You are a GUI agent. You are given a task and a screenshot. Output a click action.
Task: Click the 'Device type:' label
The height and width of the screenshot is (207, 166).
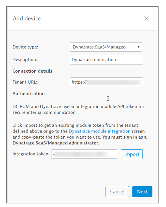[x=25, y=47]
